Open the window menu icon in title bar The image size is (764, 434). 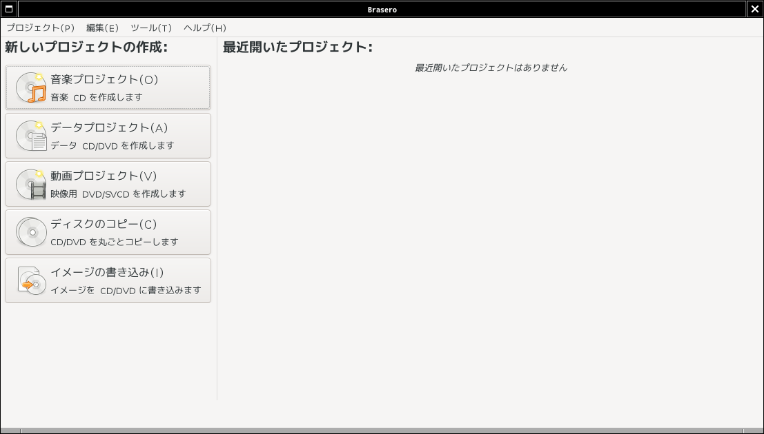[x=9, y=9]
